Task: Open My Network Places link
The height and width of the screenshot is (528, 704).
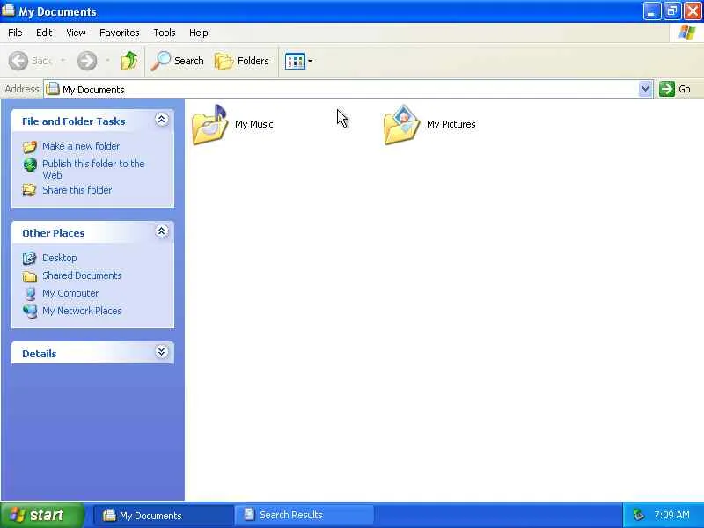Action: 82,311
